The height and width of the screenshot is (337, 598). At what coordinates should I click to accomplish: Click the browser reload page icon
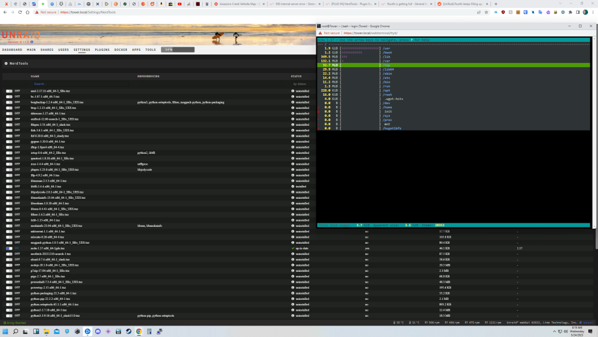[x=20, y=12]
